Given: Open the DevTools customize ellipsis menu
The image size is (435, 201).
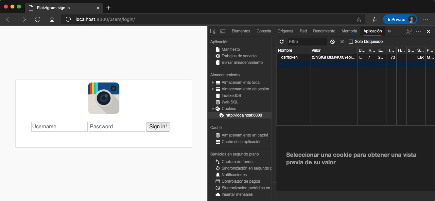Looking at the screenshot, I should tap(419, 31).
